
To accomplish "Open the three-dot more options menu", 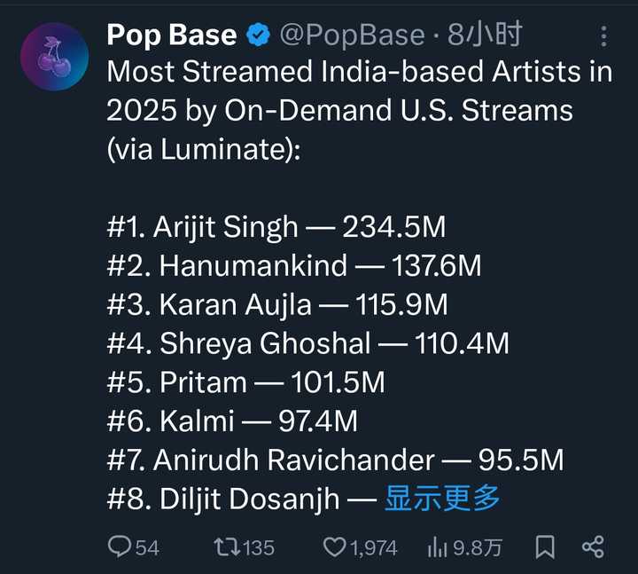I will 604,36.
